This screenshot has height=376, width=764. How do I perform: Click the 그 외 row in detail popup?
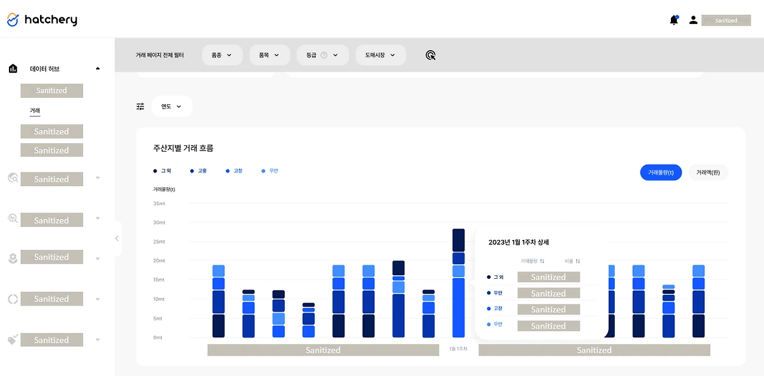[542, 277]
